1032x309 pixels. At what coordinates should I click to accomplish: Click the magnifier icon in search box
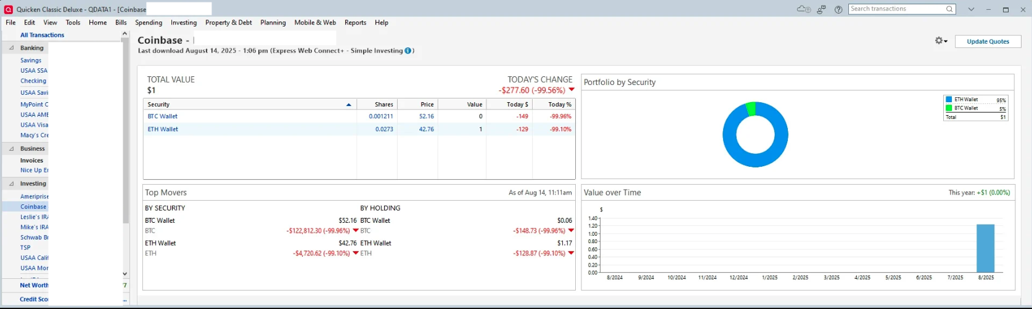(x=950, y=9)
